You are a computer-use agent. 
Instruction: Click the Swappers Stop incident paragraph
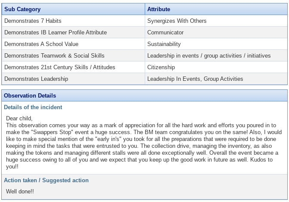click(144, 146)
